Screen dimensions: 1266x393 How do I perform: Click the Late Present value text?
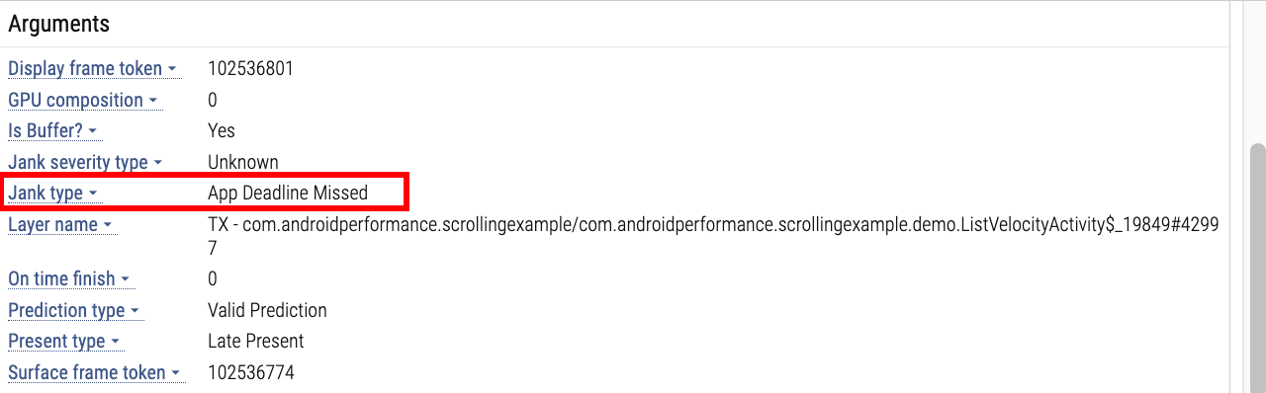click(x=256, y=341)
